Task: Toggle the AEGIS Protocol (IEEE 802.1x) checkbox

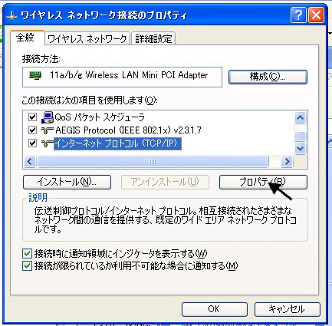Action: pos(32,130)
